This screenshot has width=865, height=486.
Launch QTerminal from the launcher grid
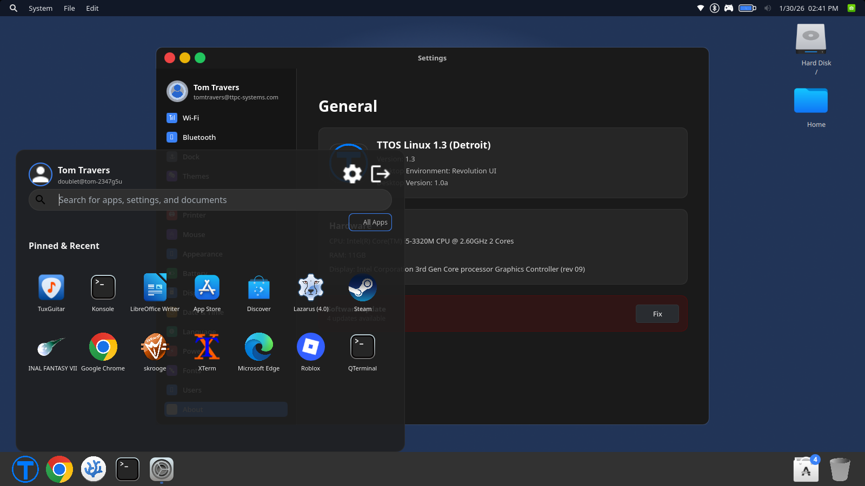363,347
